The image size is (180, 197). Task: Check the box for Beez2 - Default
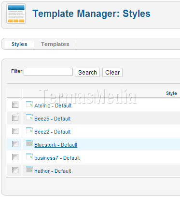click(15, 131)
